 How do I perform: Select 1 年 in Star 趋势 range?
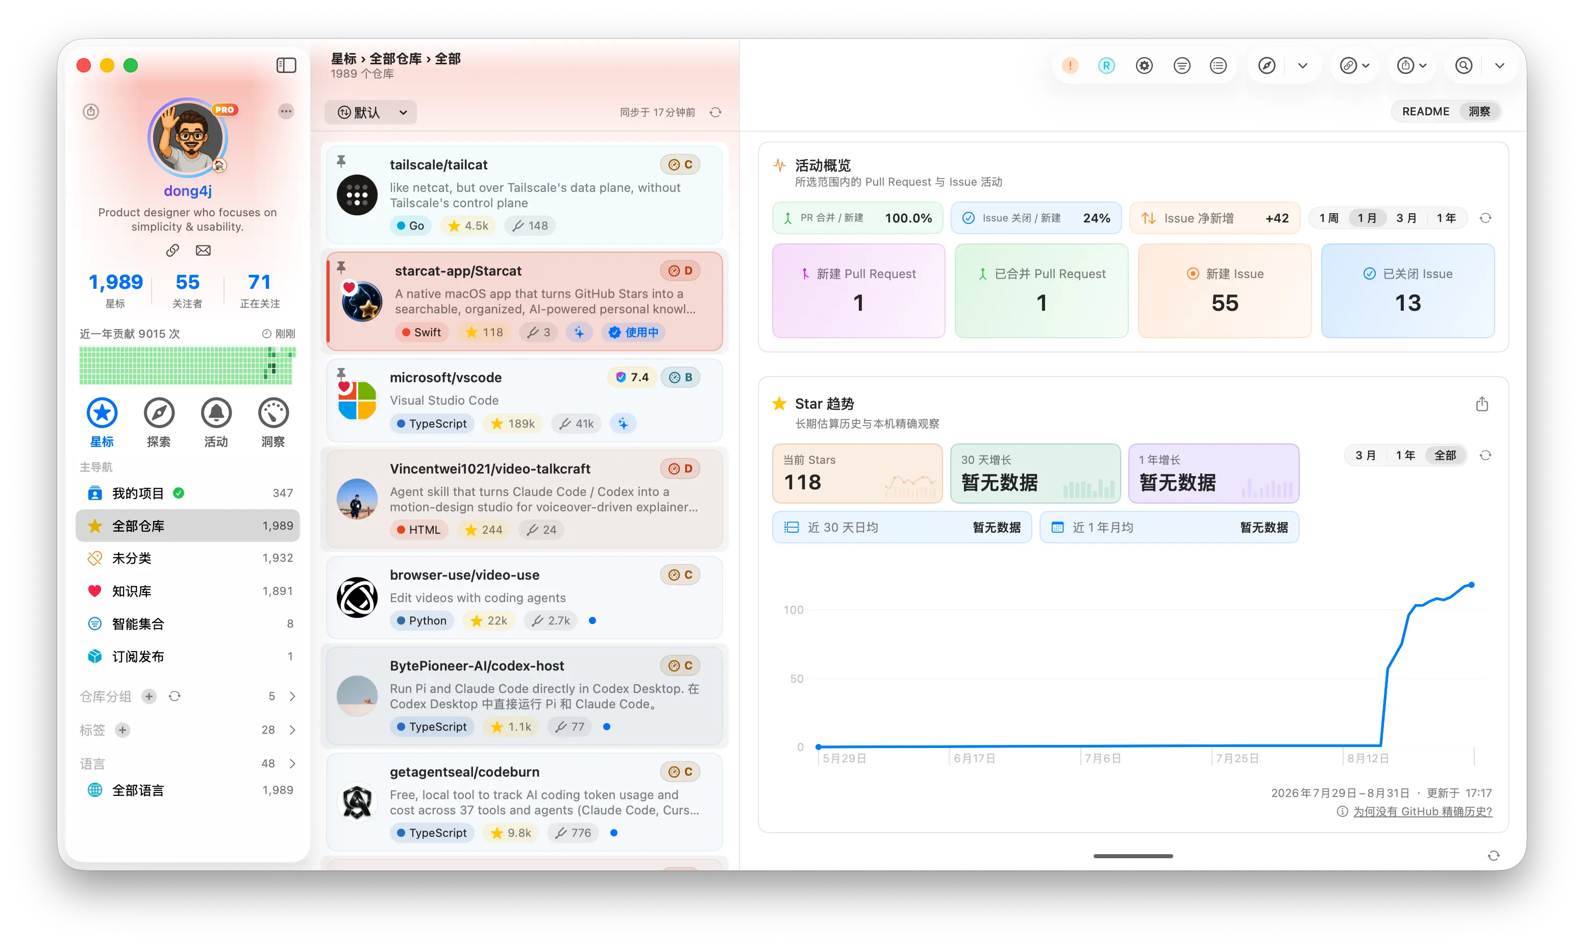coord(1405,455)
